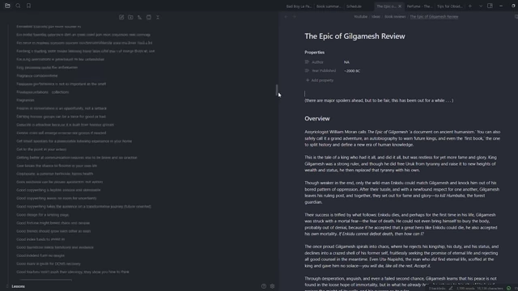Screen dimensions: 518x291
Task: Click the sync status check icon
Action: [x=509, y=289]
